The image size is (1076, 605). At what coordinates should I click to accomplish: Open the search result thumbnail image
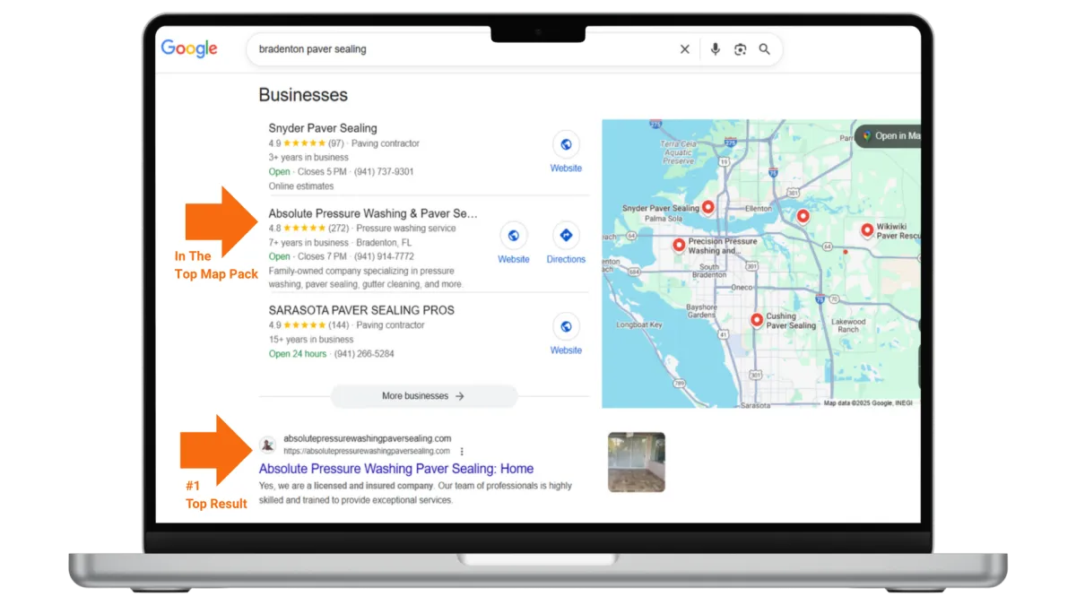click(637, 462)
